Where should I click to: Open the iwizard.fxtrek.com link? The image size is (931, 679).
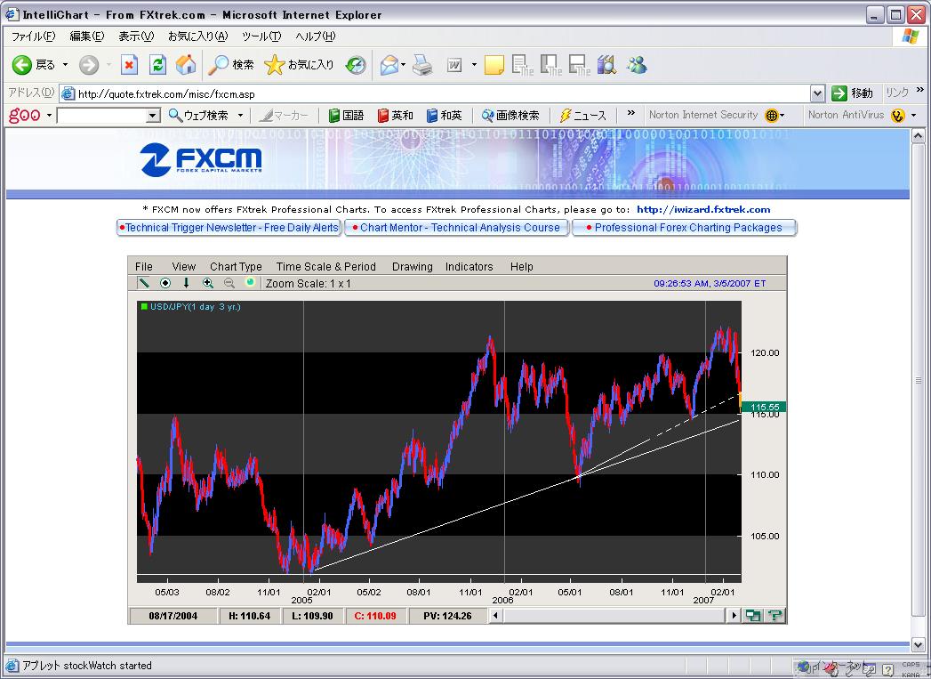tap(702, 210)
